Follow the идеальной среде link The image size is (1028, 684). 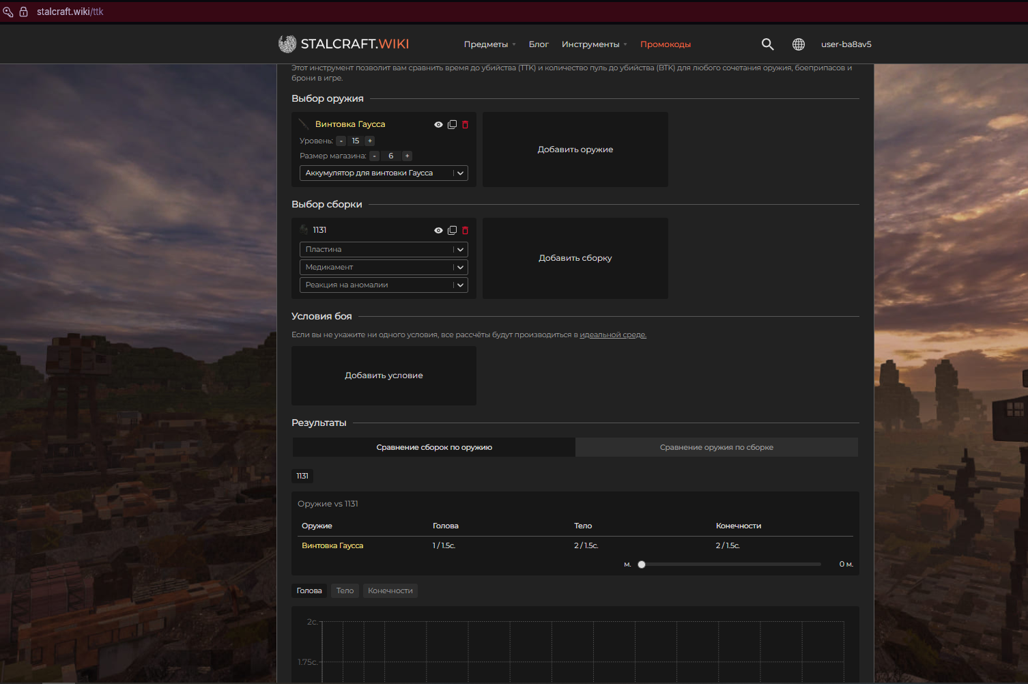613,334
